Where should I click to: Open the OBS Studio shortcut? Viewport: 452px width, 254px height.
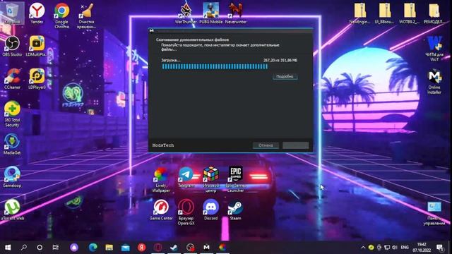(12, 45)
